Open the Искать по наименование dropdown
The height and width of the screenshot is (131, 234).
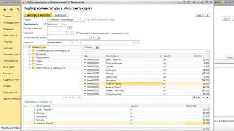(73, 43)
